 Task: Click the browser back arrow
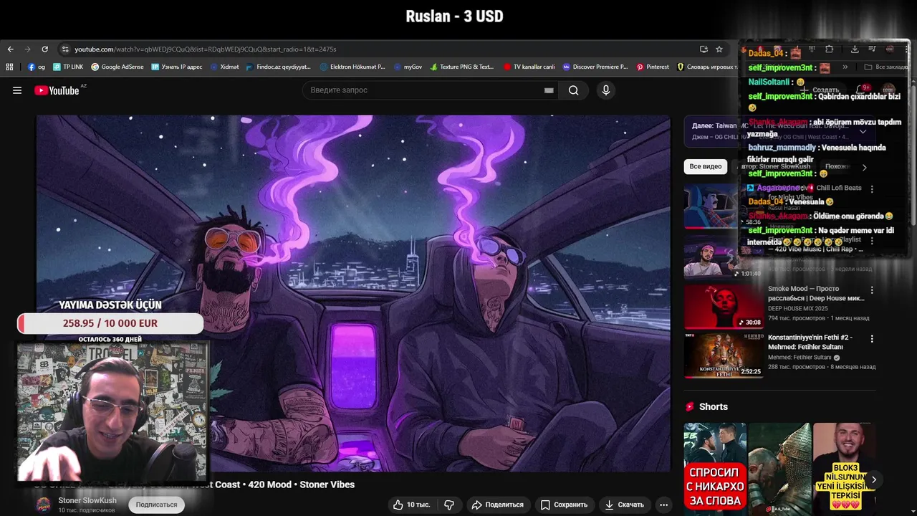[x=10, y=49]
